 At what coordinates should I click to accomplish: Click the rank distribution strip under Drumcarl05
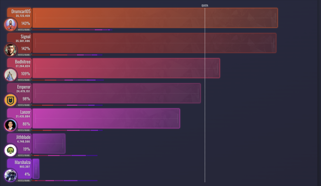[71, 30]
